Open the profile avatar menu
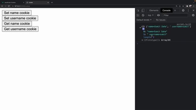The image size is (196, 110). coord(190,6)
